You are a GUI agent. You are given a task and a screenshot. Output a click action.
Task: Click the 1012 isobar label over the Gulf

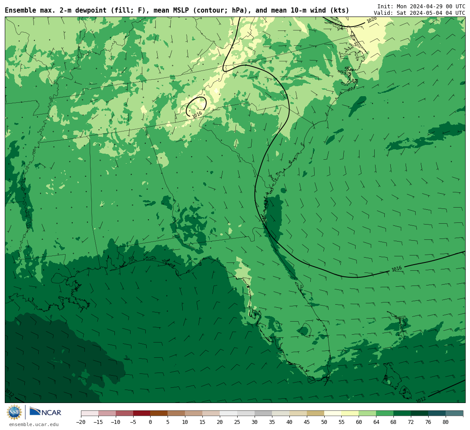(10, 392)
